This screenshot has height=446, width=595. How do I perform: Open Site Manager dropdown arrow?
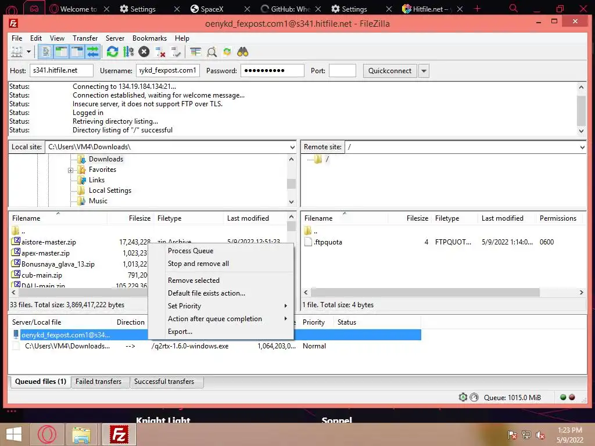28,52
